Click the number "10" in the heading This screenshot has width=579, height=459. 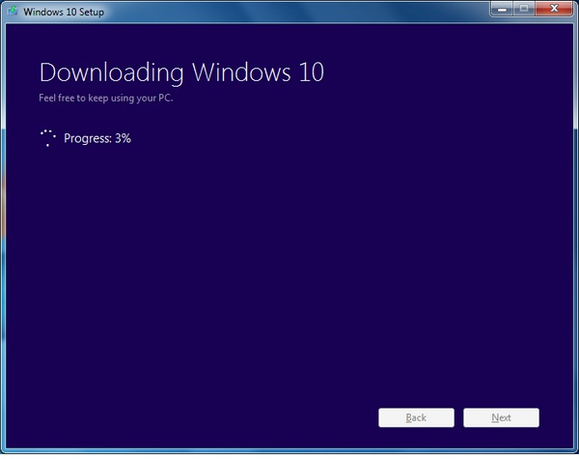[312, 72]
